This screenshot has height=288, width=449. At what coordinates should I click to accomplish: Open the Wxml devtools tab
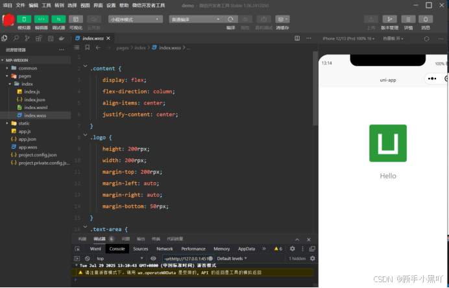(x=95, y=249)
